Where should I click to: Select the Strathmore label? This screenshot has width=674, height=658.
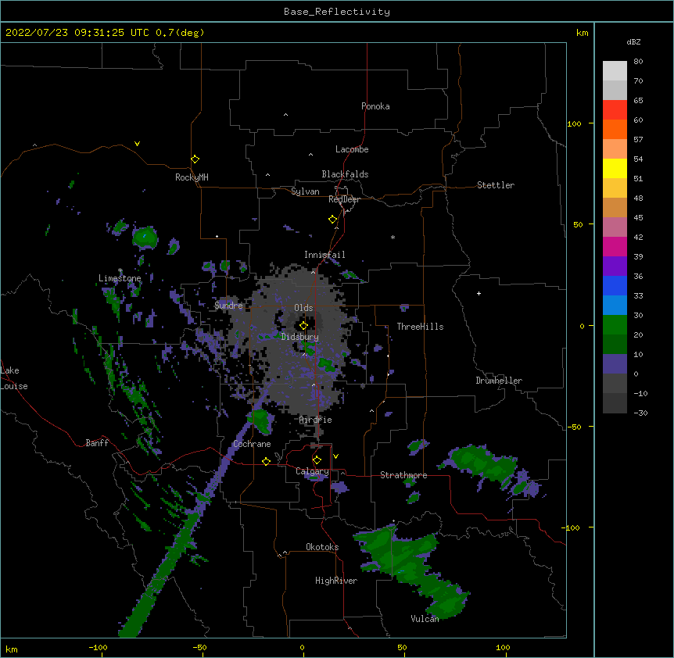click(x=403, y=475)
